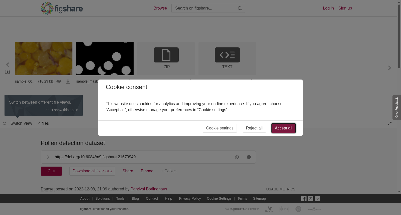The width and height of the screenshot is (401, 215).
Task: Open the yellow pollen sample thumbnail
Action: pos(44,59)
